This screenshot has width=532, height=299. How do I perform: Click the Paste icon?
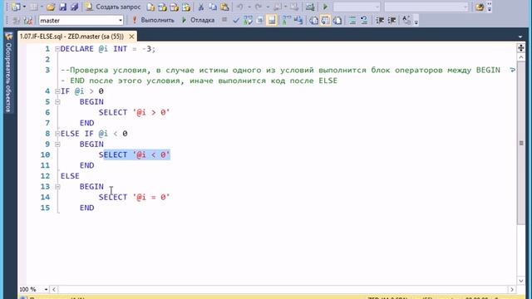tap(224, 7)
